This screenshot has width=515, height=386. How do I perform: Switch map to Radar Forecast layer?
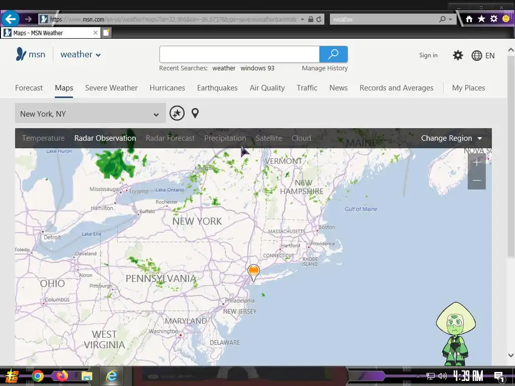tap(170, 138)
